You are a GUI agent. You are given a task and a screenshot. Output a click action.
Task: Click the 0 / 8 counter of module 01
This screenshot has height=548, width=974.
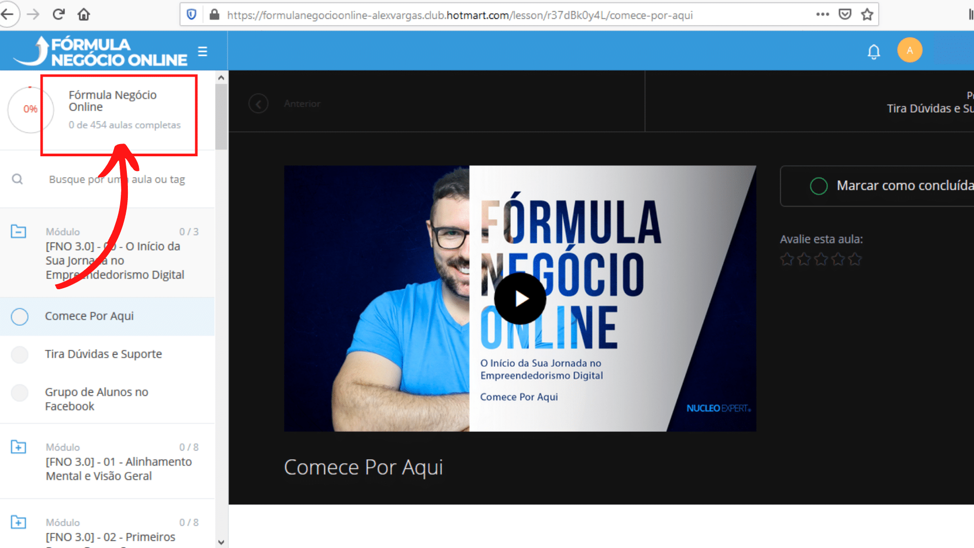click(x=189, y=448)
